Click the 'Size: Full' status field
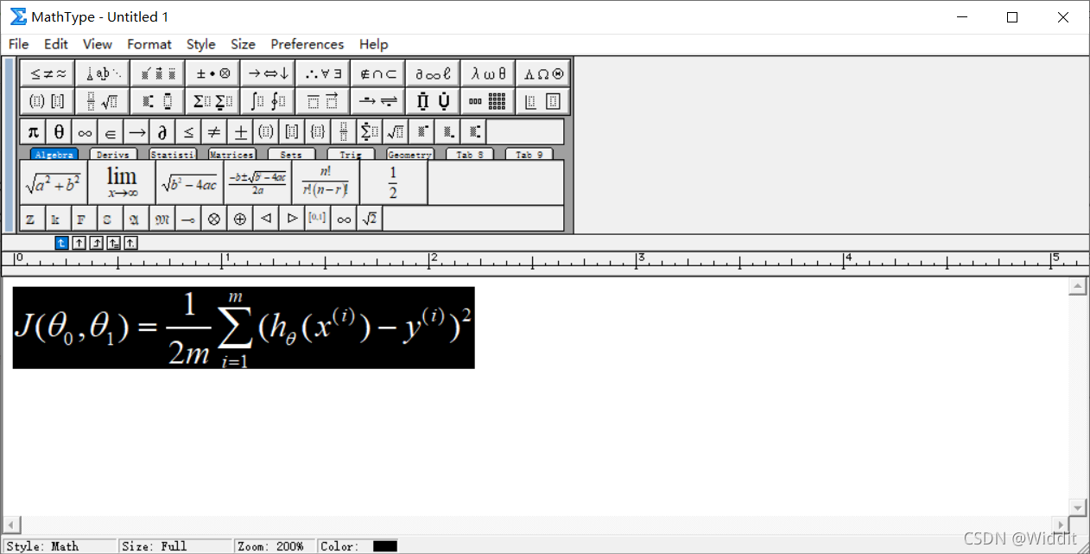Image resolution: width=1090 pixels, height=554 pixels. [175, 546]
